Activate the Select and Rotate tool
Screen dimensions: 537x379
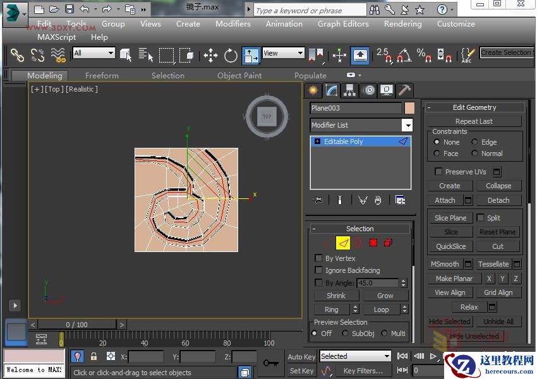coord(230,56)
